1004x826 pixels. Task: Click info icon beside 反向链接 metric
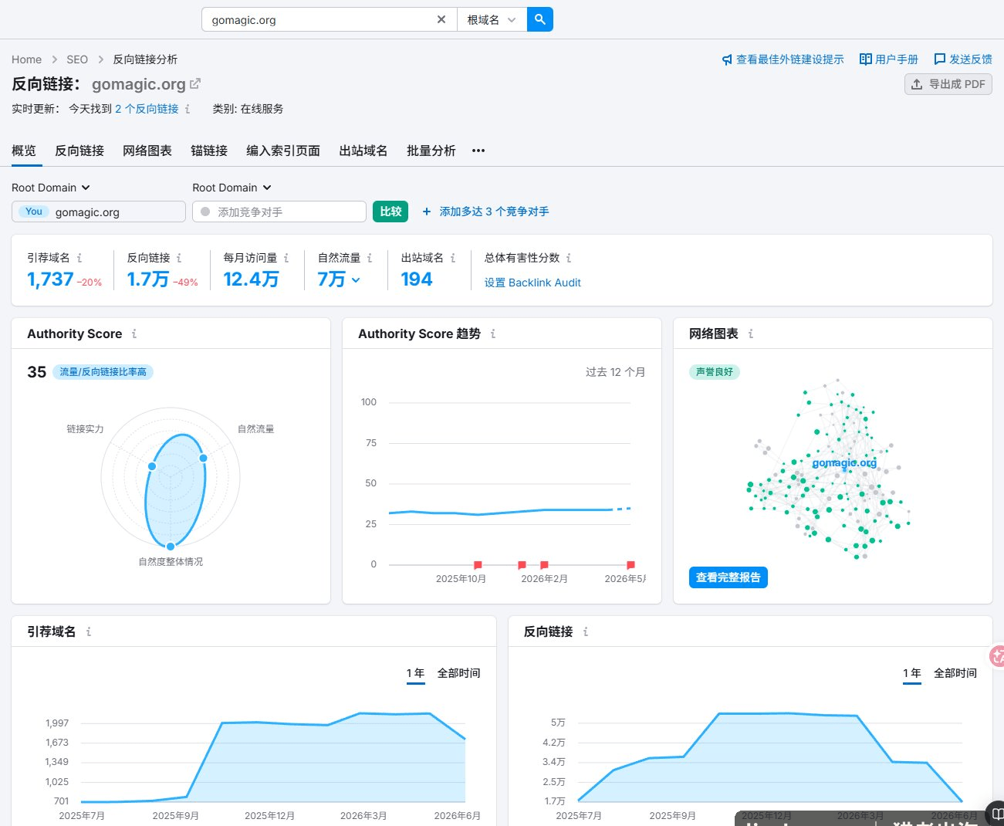[x=179, y=258]
